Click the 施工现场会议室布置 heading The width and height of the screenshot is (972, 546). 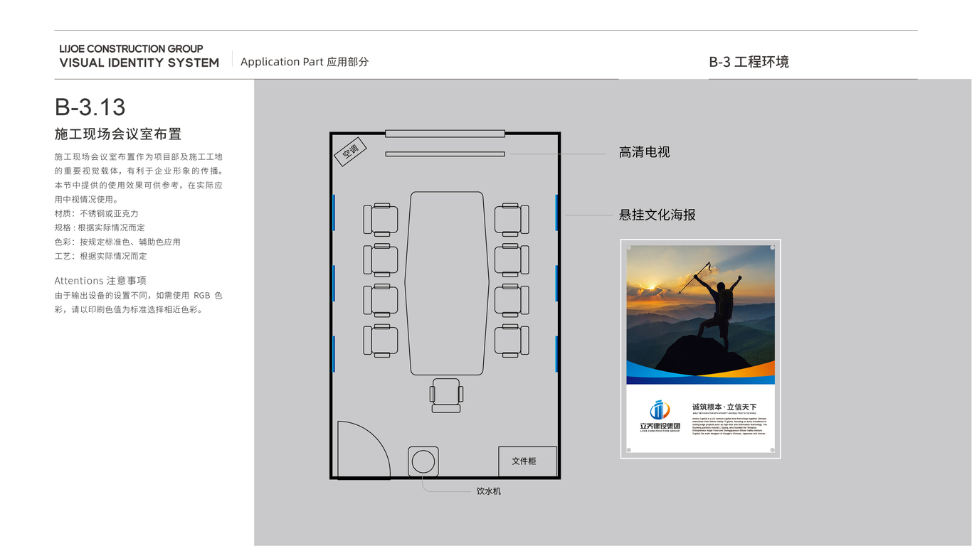pos(118,134)
